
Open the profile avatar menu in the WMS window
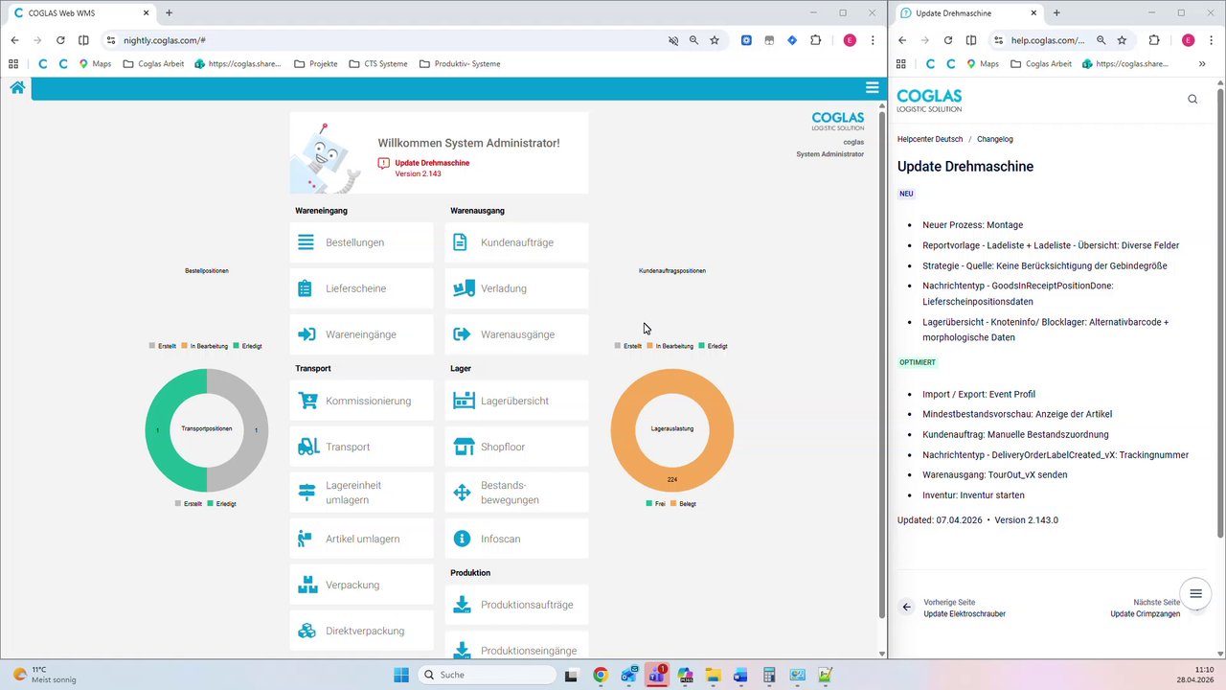coord(850,40)
